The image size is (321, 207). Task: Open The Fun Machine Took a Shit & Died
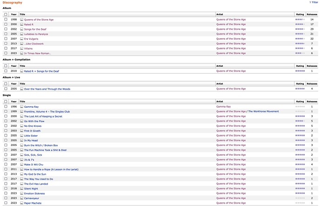pos(45,150)
